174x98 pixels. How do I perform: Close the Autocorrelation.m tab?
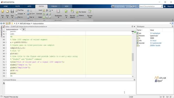[20, 29]
